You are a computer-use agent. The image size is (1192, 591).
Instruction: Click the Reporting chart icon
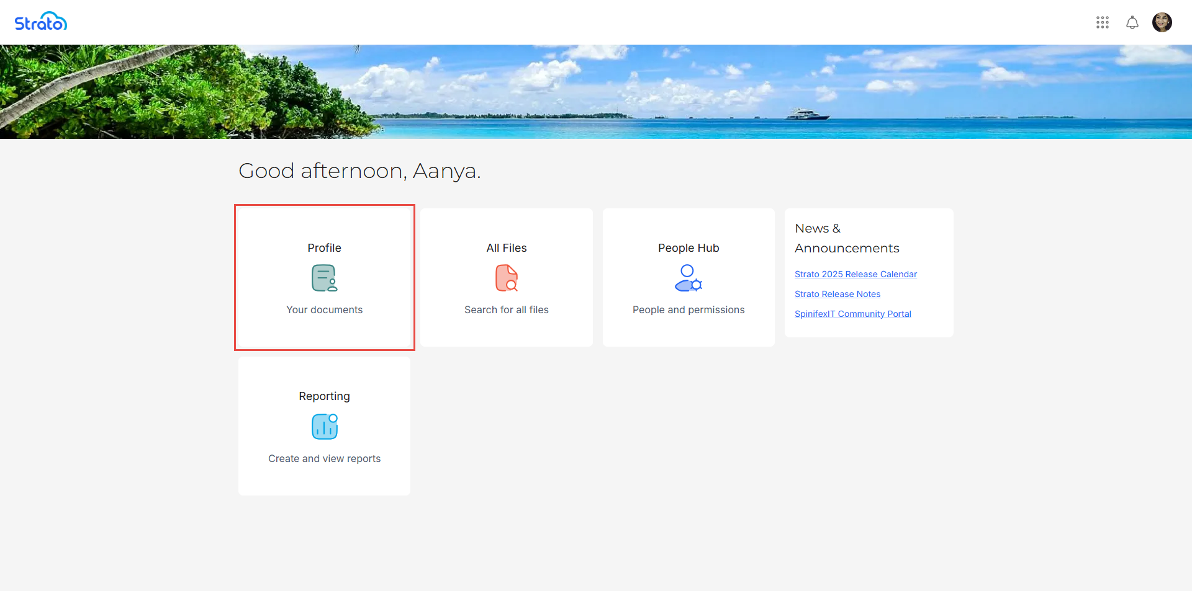tap(324, 427)
